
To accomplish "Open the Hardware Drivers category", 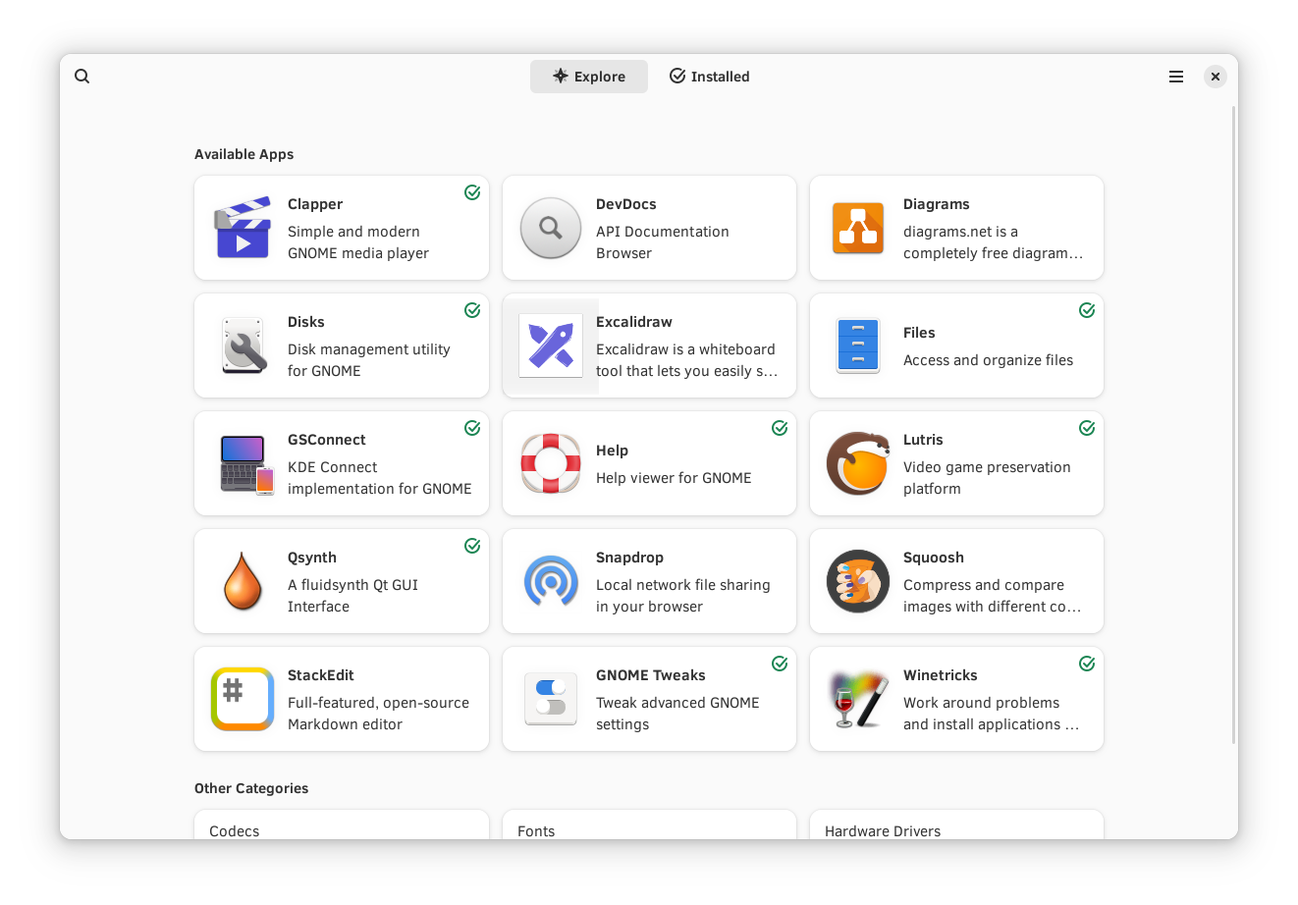I will [x=956, y=825].
